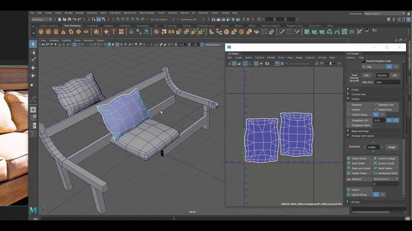The width and height of the screenshot is (412, 231).
Task: Create a polygon cube from shelf
Action: [48, 32]
